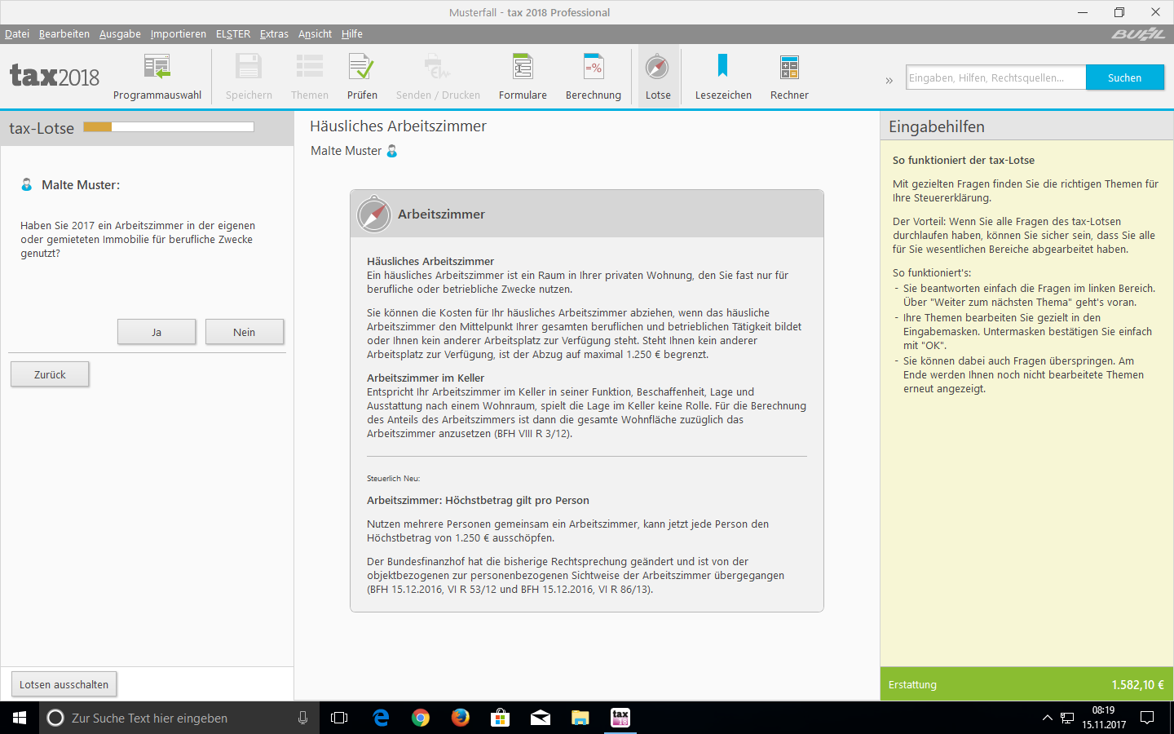The width and height of the screenshot is (1174, 734).
Task: Answer Nein to the Arbeitszimmer question
Action: pos(245,332)
